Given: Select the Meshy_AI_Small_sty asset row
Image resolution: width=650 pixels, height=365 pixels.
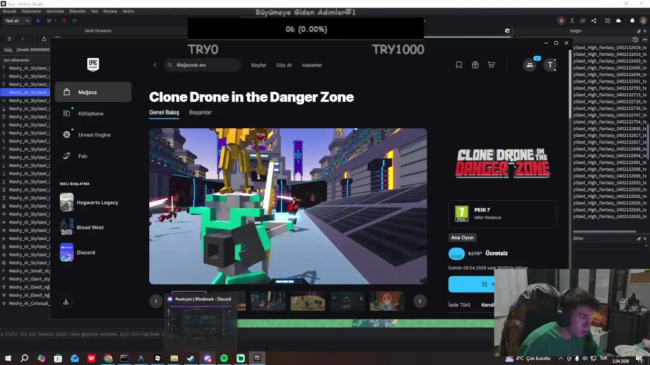Looking at the screenshot, I should pyautogui.click(x=25, y=271).
